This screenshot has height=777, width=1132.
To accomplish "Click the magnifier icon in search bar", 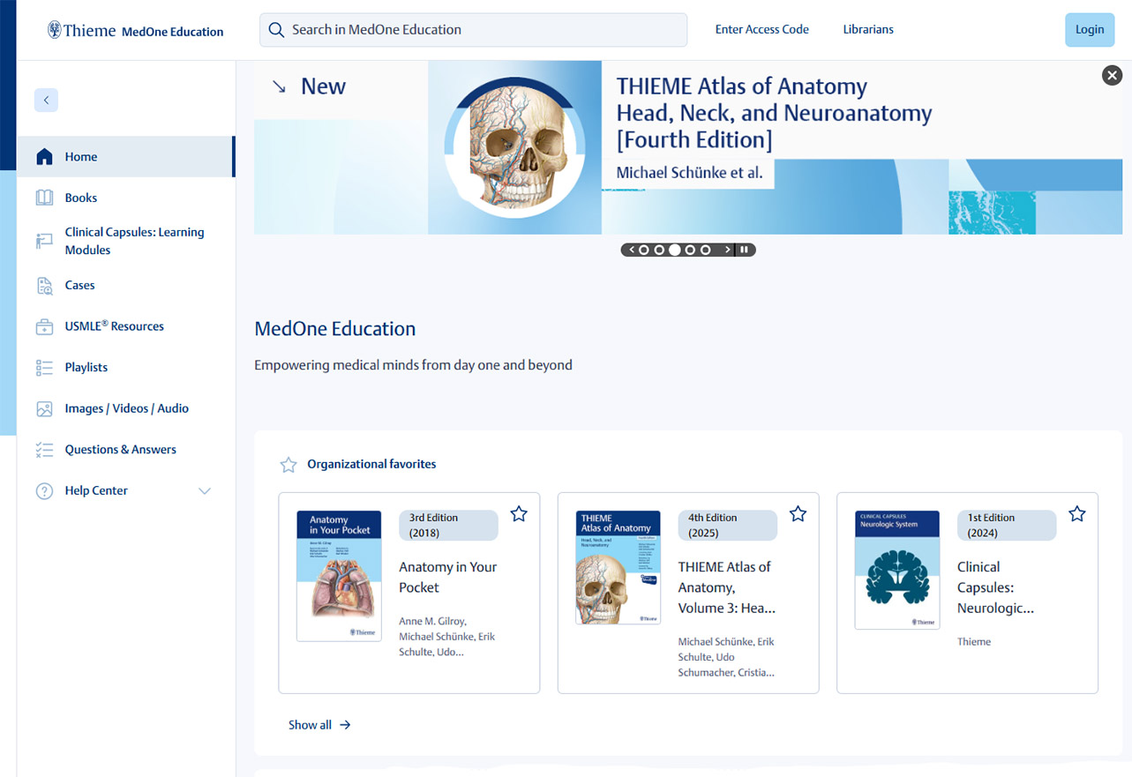I will pos(276,30).
